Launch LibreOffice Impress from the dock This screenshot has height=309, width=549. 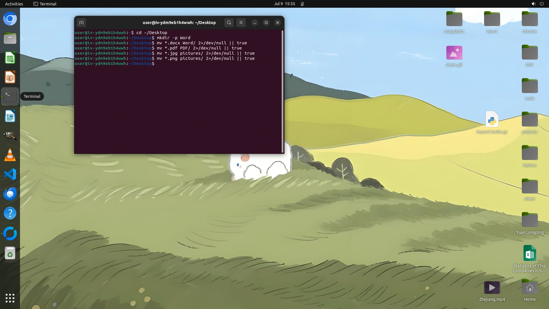pyautogui.click(x=10, y=78)
